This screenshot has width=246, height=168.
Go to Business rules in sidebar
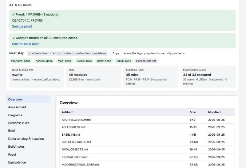pos(28,123)
